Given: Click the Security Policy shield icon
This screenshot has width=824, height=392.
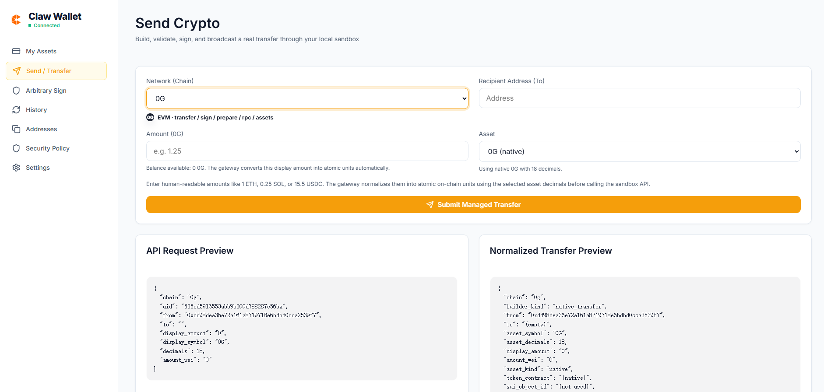Looking at the screenshot, I should coord(16,148).
